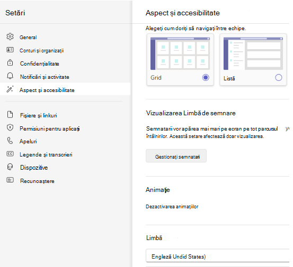
Task: Click the Grid layout preview thumbnail
Action: point(180,53)
